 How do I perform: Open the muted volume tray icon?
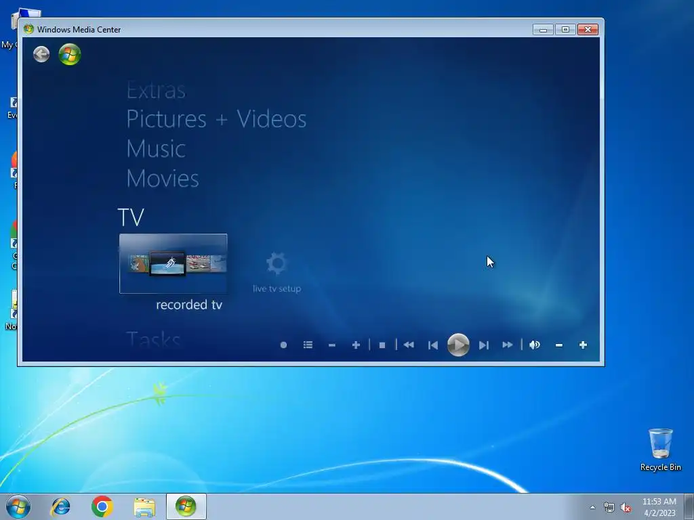[x=626, y=508]
